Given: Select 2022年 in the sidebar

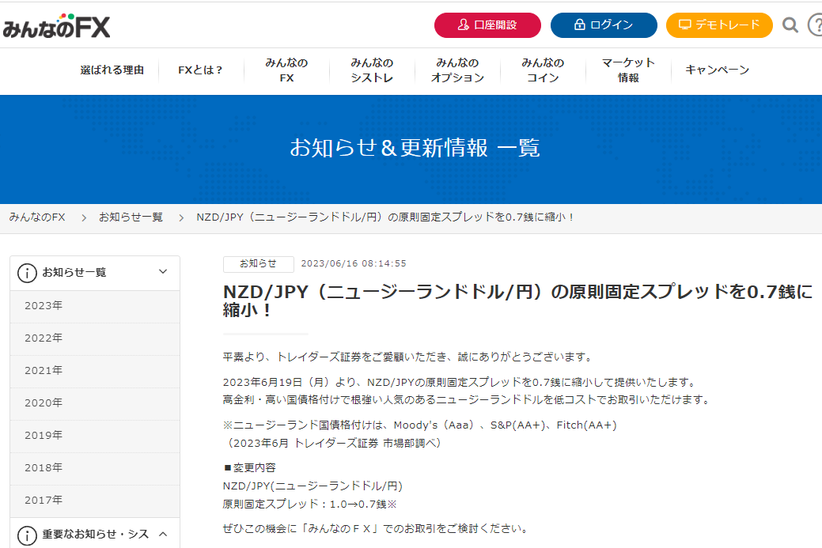Looking at the screenshot, I should 95,338.
